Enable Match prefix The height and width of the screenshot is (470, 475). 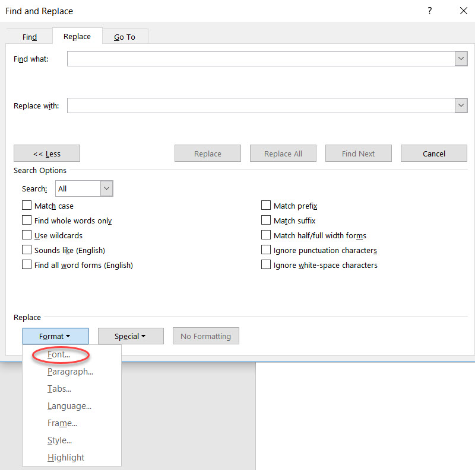pos(266,205)
